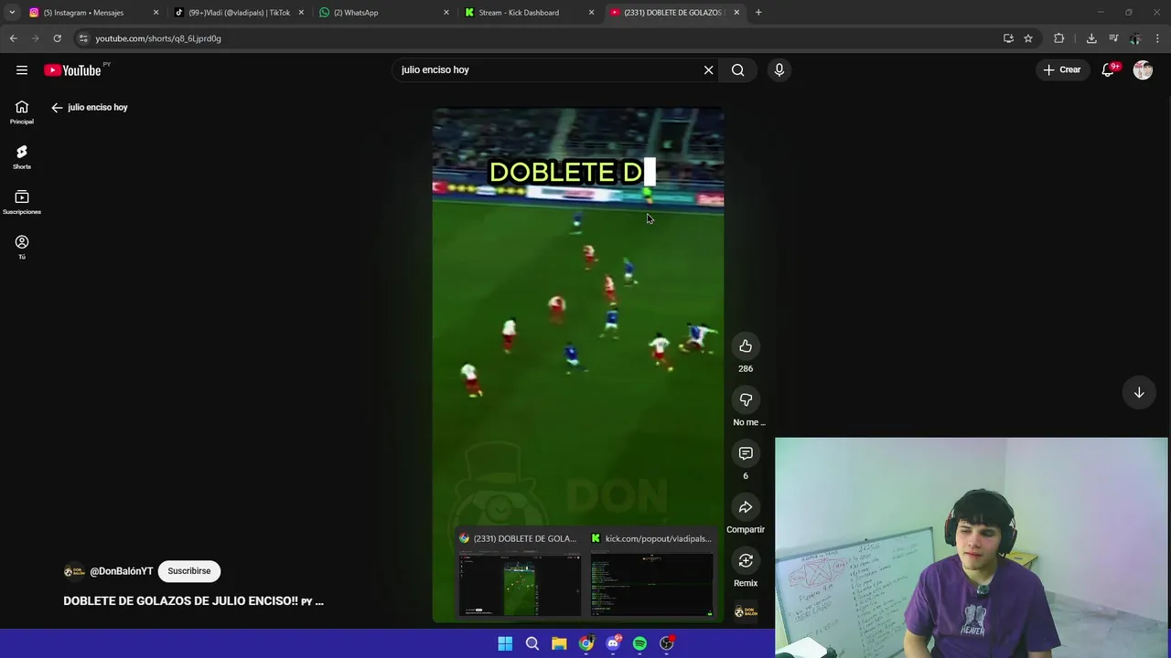Open Shorts from the sidebar
The image size is (1171, 658).
[x=22, y=157]
